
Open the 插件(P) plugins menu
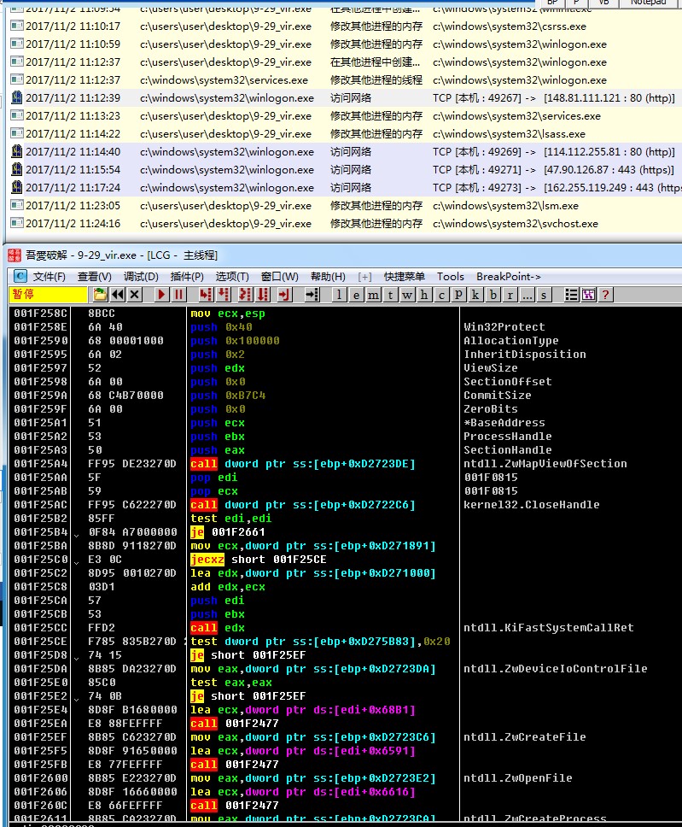point(187,277)
